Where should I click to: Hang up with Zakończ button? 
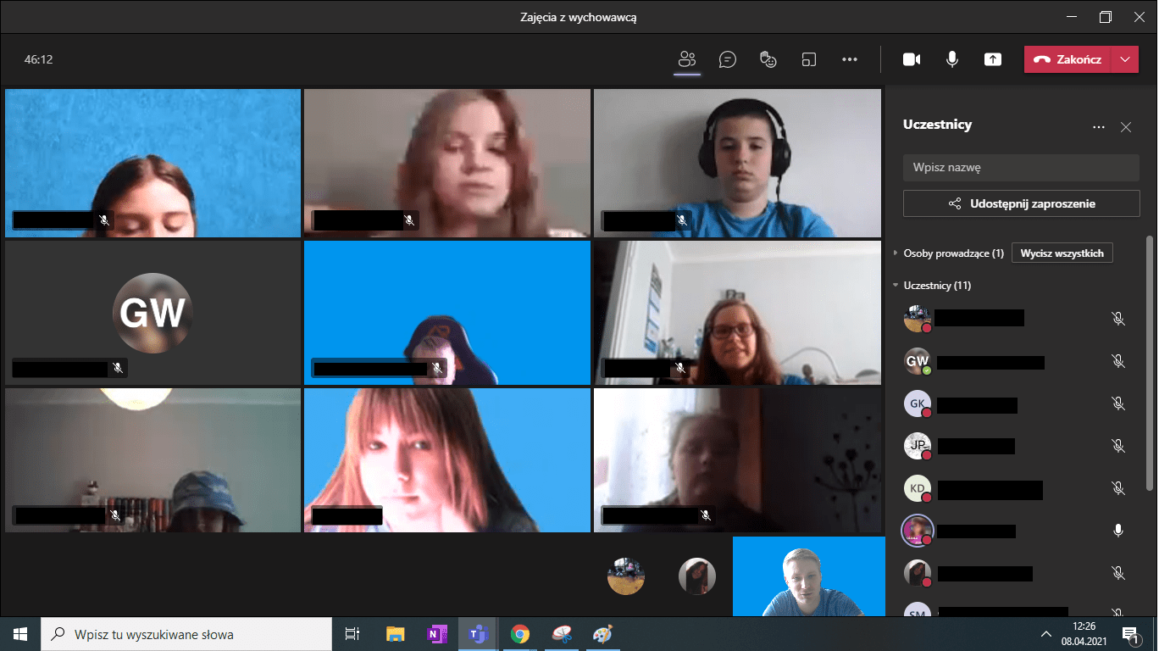1067,59
